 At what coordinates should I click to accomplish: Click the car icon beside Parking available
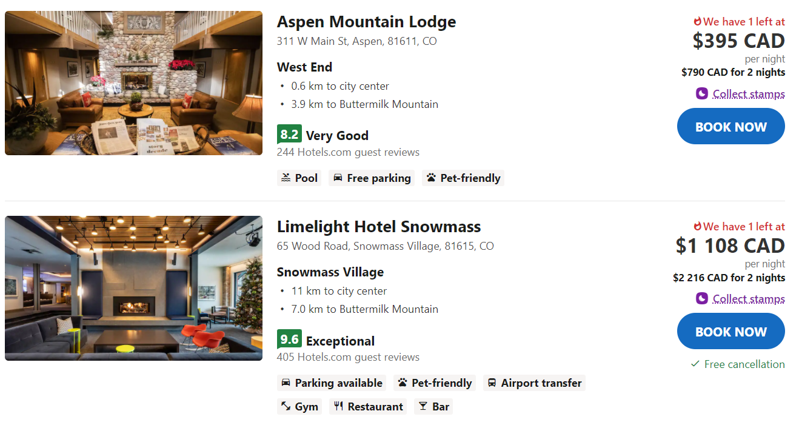[x=286, y=383]
